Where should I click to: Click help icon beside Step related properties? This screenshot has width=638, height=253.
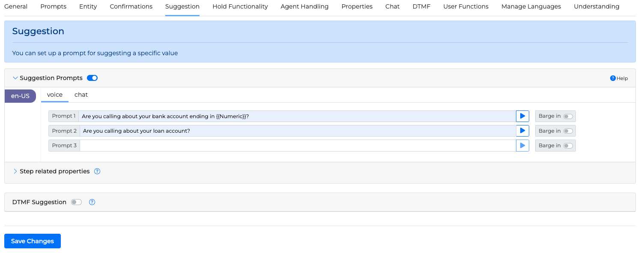pyautogui.click(x=97, y=171)
